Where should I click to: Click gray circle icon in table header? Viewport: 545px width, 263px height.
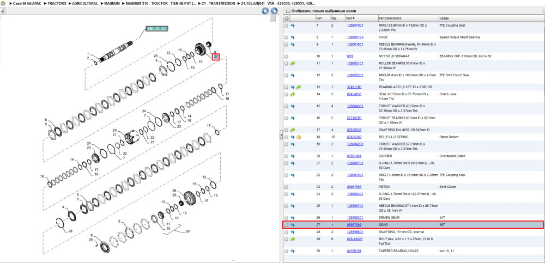coord(287,18)
